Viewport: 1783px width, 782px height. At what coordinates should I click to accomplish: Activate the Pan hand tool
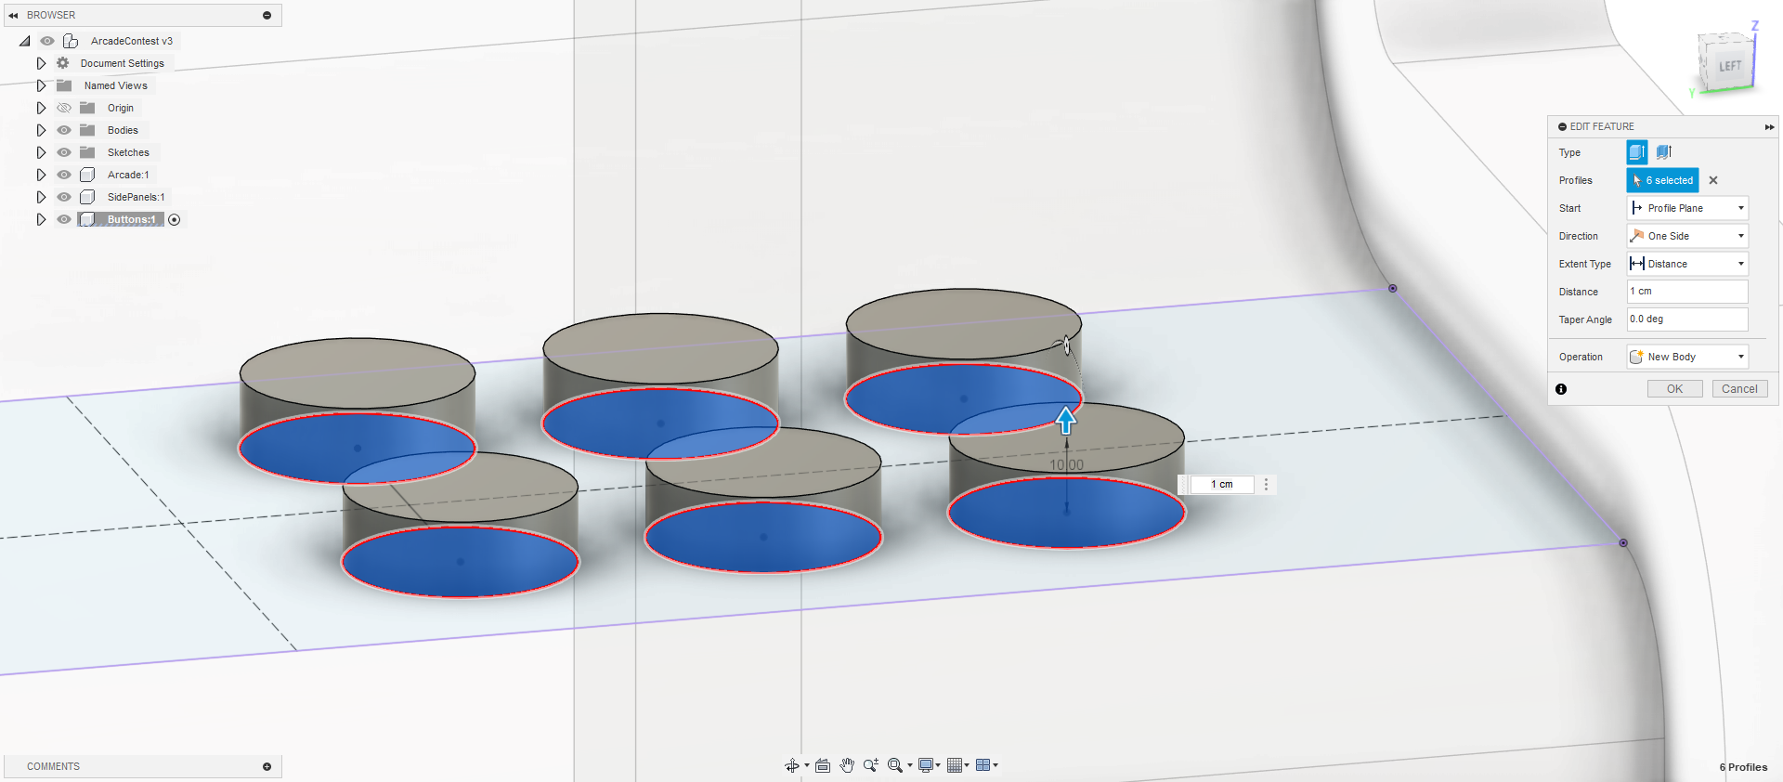pos(847,765)
